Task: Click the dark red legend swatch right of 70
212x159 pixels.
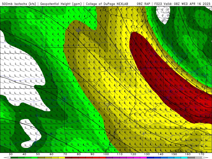Action: [x=69, y=158]
